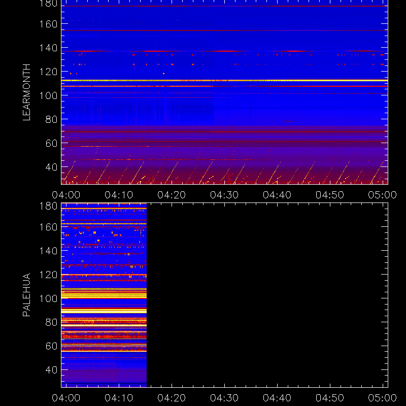Click the black no-data area of the PALEHUA plot
Image resolution: width=406 pixels, height=406 pixels.
pos(267,295)
